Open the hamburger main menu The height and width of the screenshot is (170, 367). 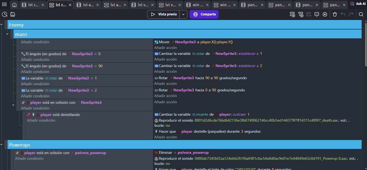pos(4,4)
